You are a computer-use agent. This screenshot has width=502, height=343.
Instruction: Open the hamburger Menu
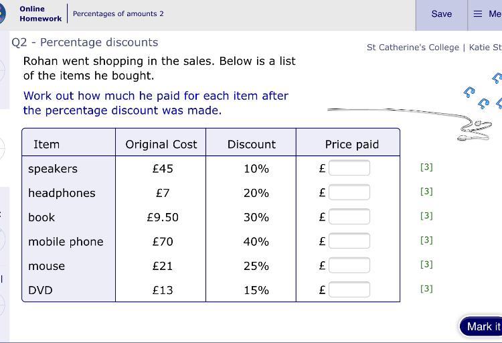pyautogui.click(x=486, y=14)
